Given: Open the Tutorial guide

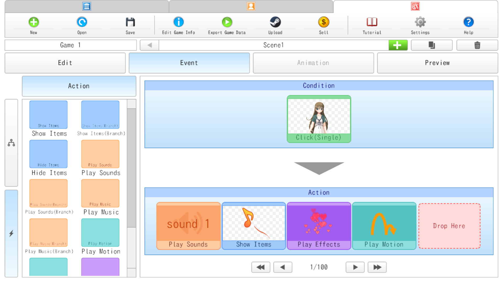Looking at the screenshot, I should click(x=371, y=25).
